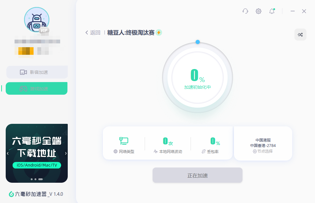This screenshot has width=315, height=203.
Task: Click the route-switch icon near the game title
Action: 300,35
